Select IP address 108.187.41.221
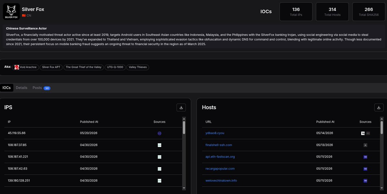This screenshot has width=387, height=194. pos(18,157)
